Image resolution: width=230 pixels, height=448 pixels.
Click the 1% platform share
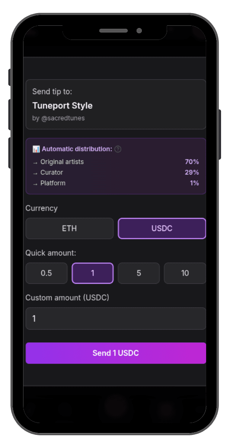coord(194,183)
